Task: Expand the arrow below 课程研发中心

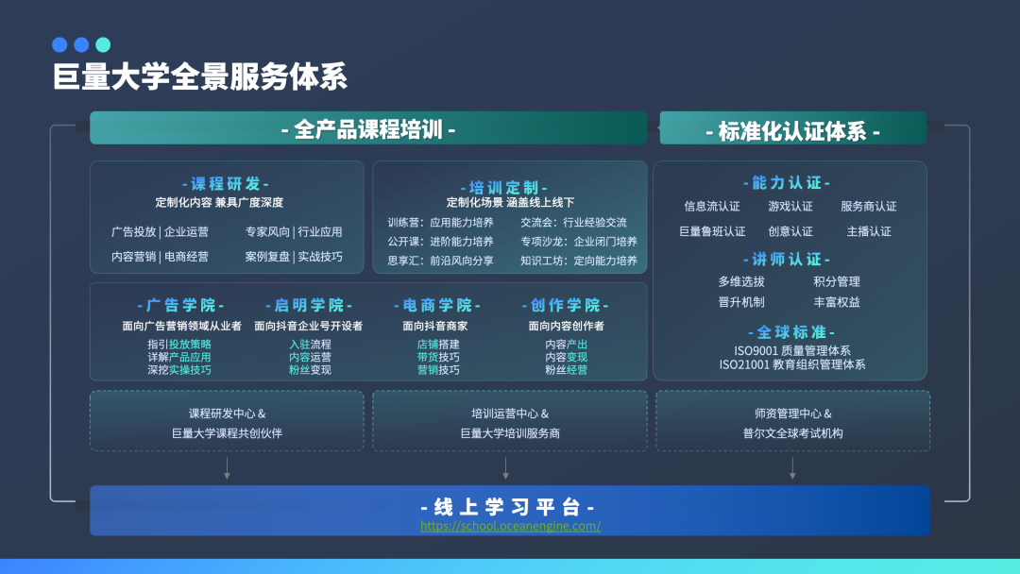Action: click(227, 468)
